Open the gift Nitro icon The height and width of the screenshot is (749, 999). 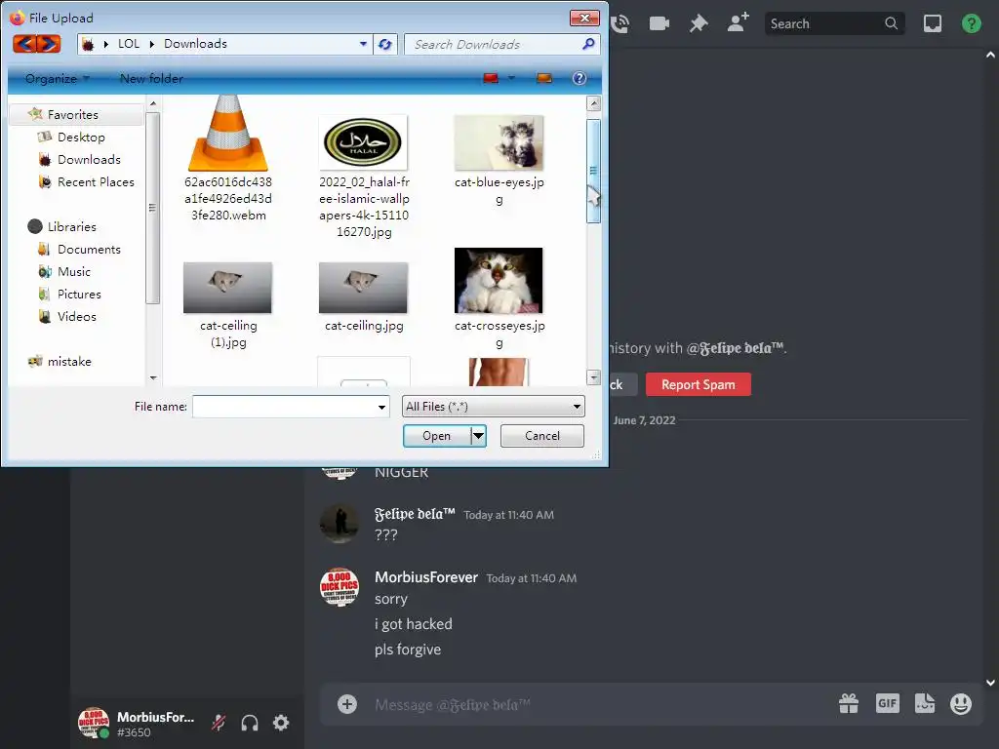pyautogui.click(x=848, y=703)
